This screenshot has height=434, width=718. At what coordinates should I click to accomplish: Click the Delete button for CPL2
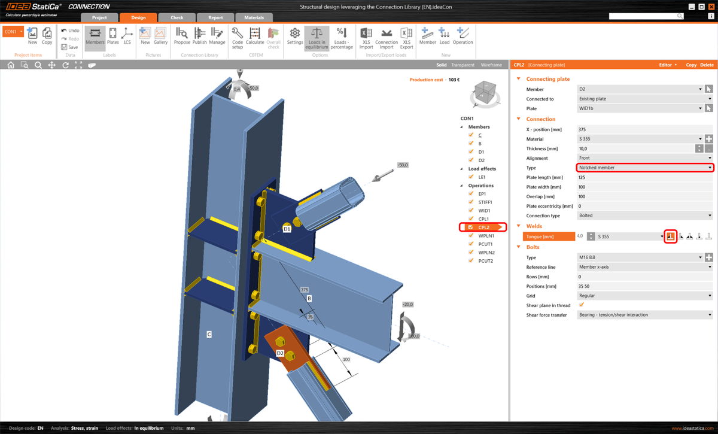707,64
